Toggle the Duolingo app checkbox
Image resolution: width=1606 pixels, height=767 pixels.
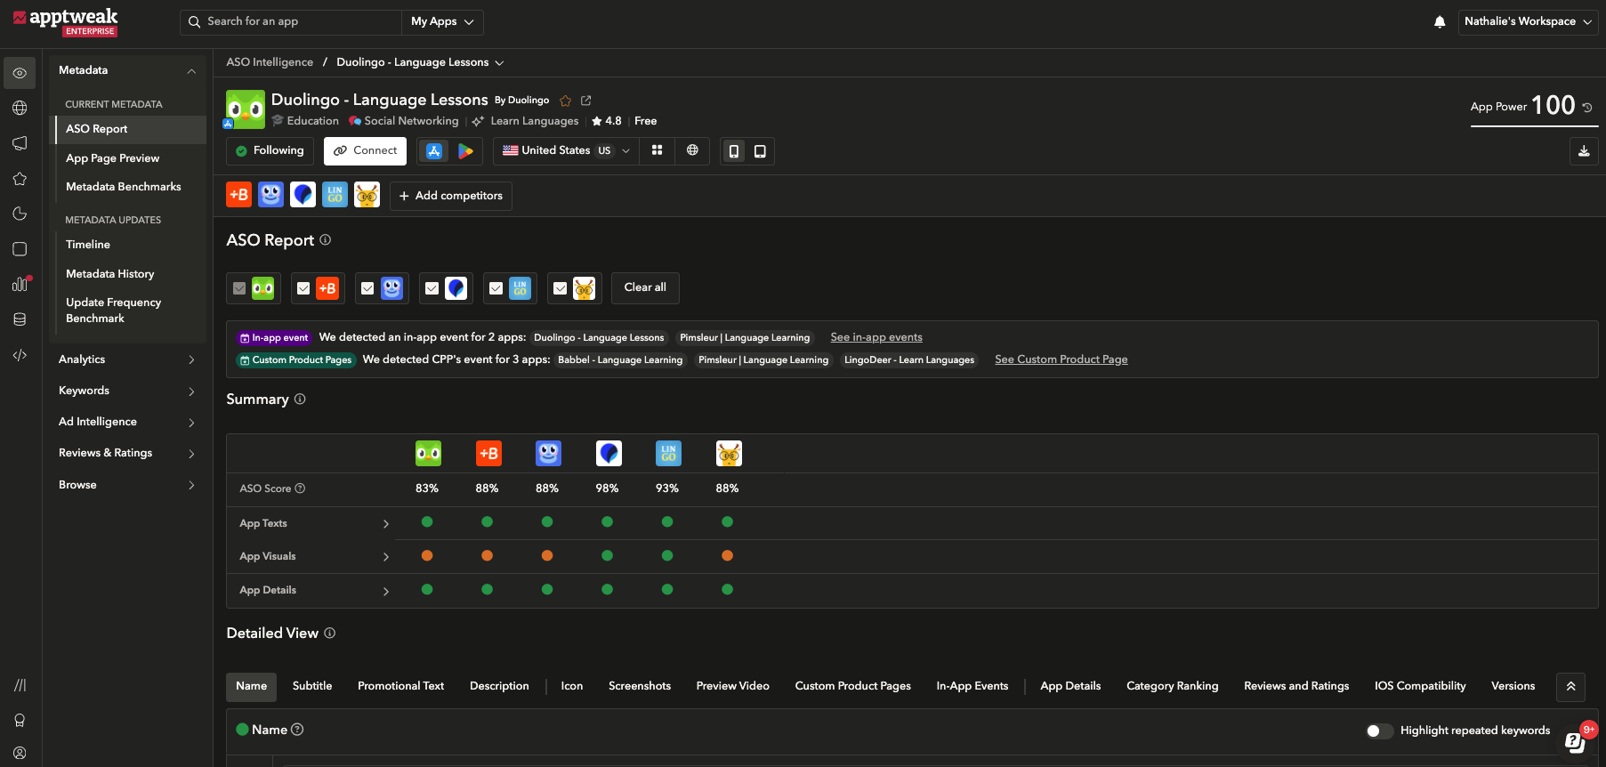[x=239, y=288]
